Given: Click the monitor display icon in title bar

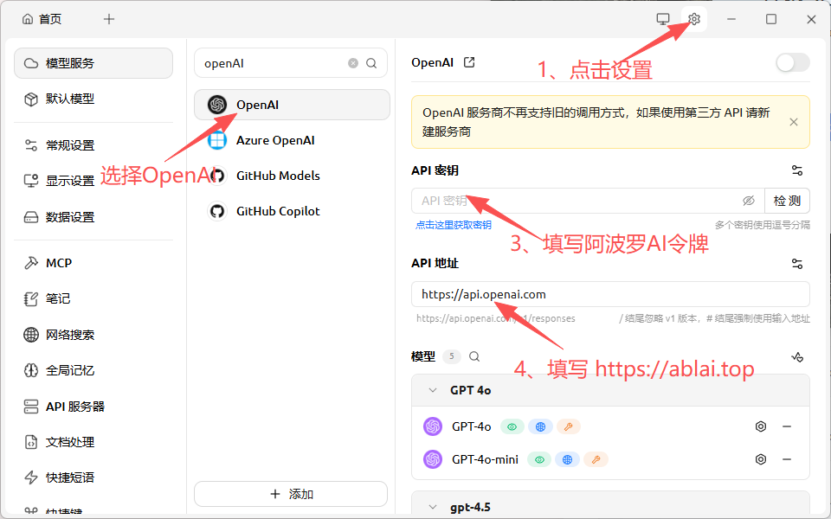Looking at the screenshot, I should tap(662, 18).
